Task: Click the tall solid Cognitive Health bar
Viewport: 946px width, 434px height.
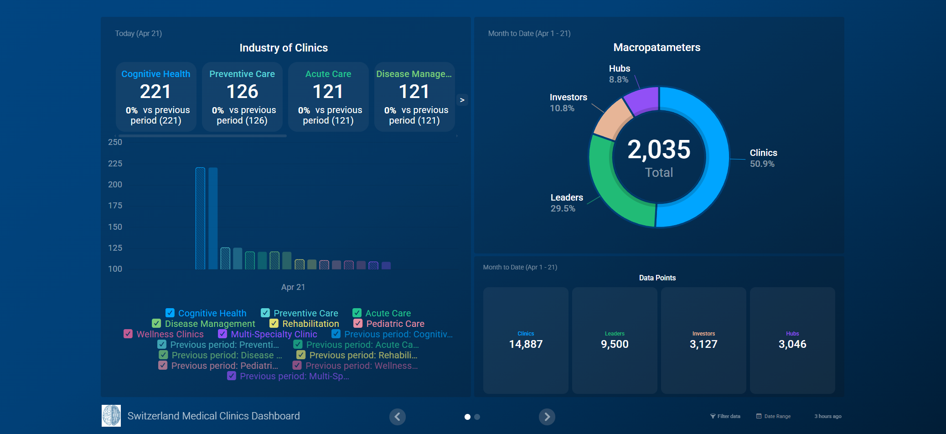Action: (213, 218)
